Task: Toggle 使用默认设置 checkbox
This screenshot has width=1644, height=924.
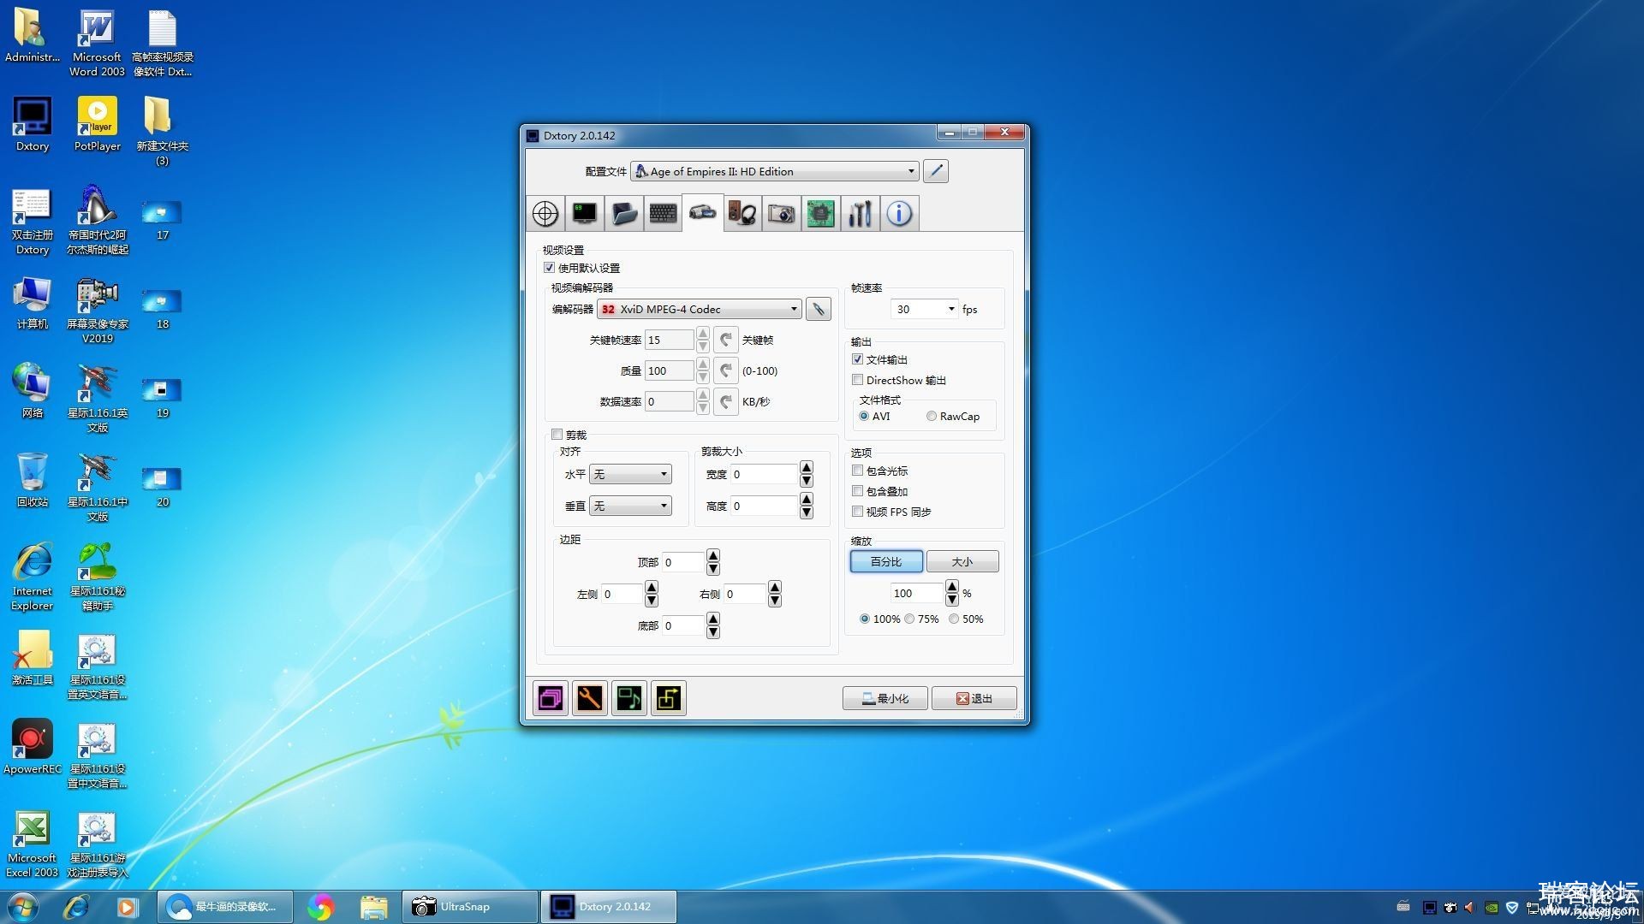Action: tap(549, 268)
